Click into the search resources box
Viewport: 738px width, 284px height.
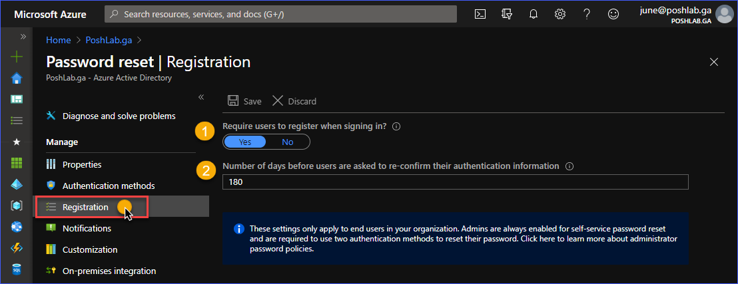pos(280,14)
